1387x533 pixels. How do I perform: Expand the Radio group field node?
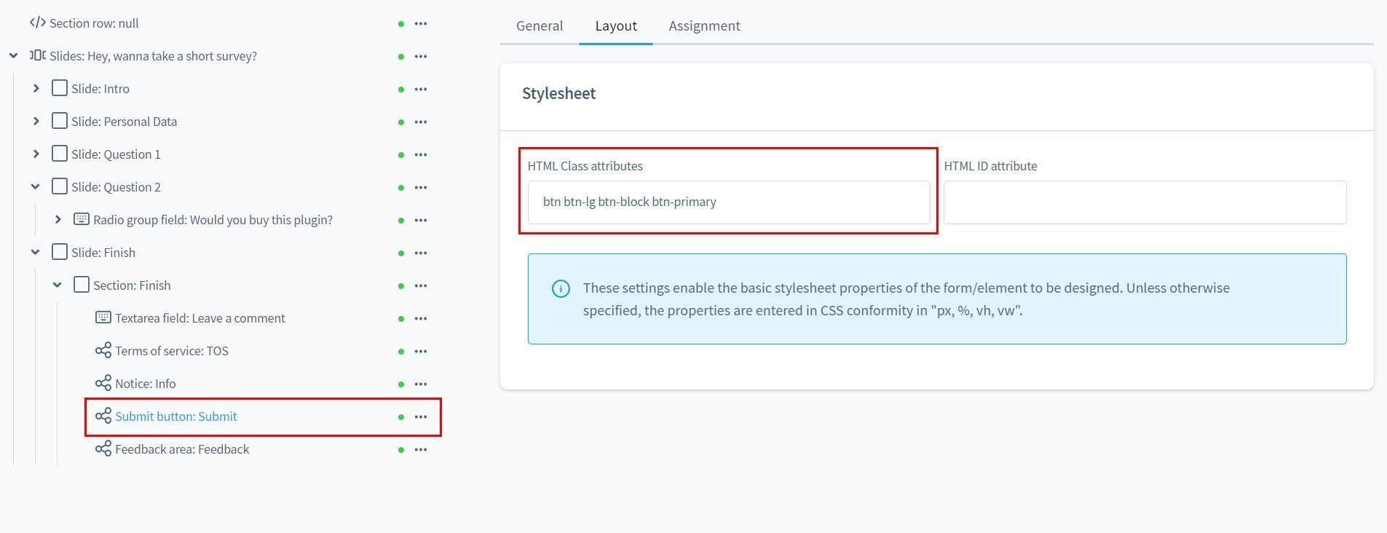pos(58,220)
